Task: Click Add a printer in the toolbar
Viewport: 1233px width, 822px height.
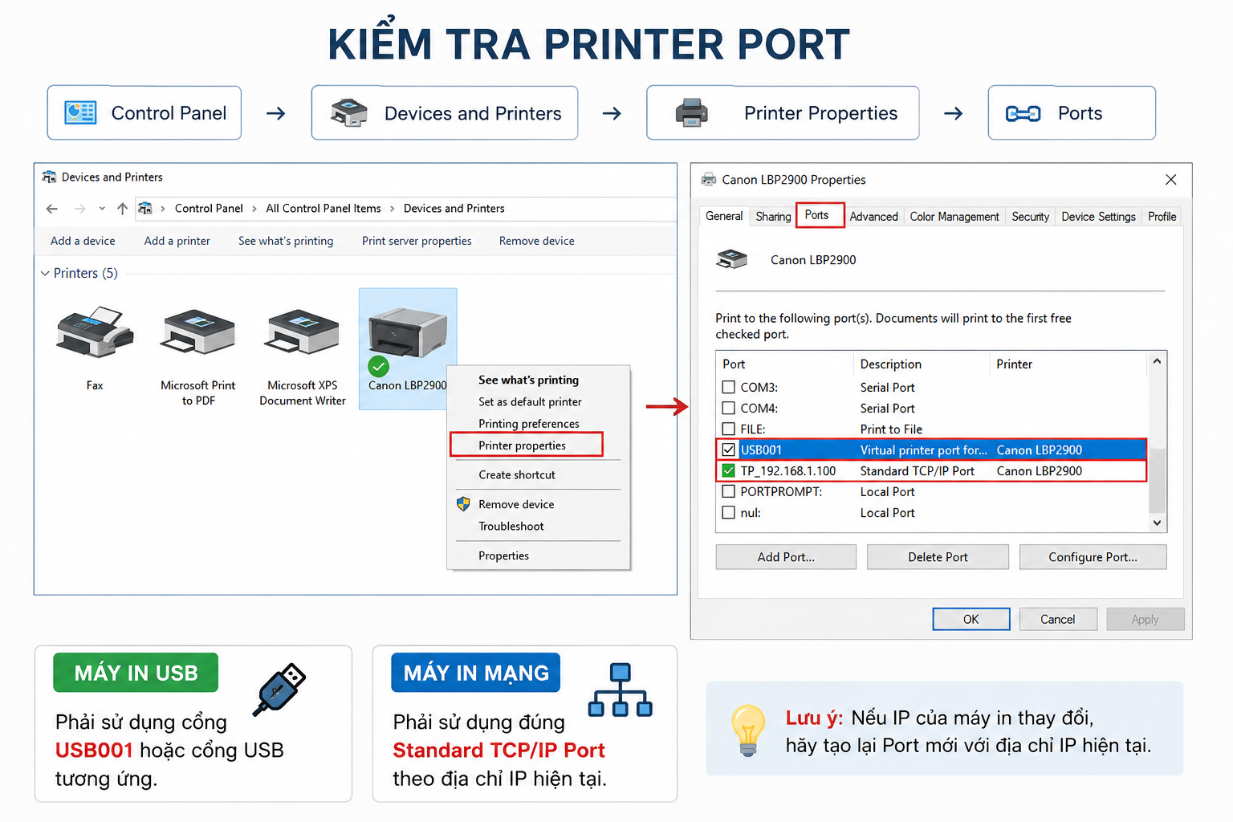Action: tap(177, 241)
